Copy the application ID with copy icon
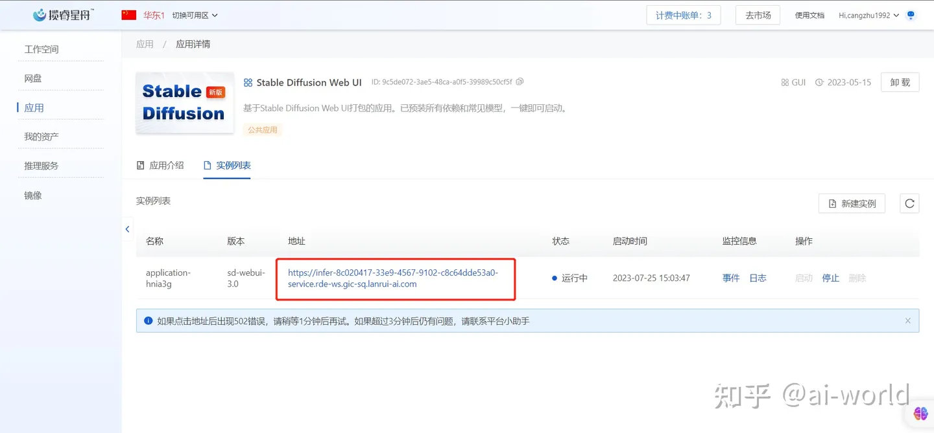Image resolution: width=934 pixels, height=433 pixels. (x=520, y=82)
